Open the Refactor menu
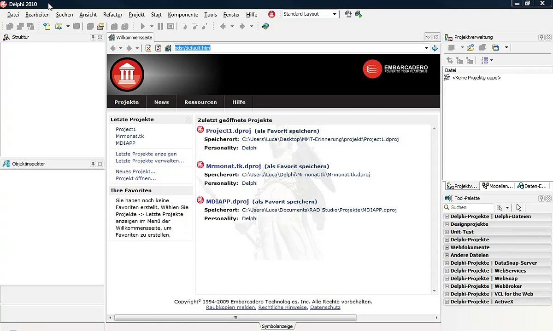Screen dimensions: 553x331 (x=113, y=15)
